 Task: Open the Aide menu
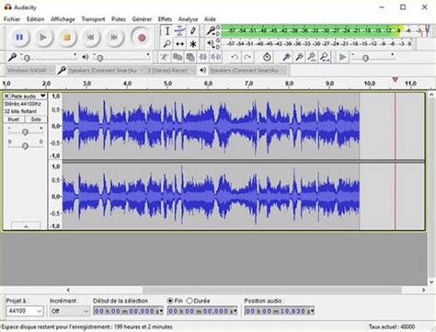point(210,19)
